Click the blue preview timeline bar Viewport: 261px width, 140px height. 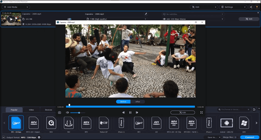pos(130,107)
